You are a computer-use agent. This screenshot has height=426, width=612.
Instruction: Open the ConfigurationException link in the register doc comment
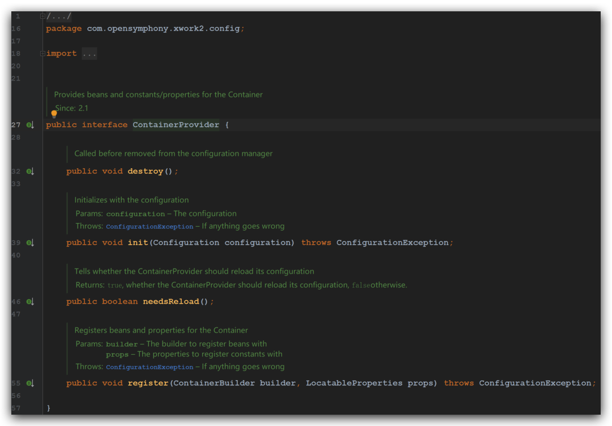coord(149,367)
